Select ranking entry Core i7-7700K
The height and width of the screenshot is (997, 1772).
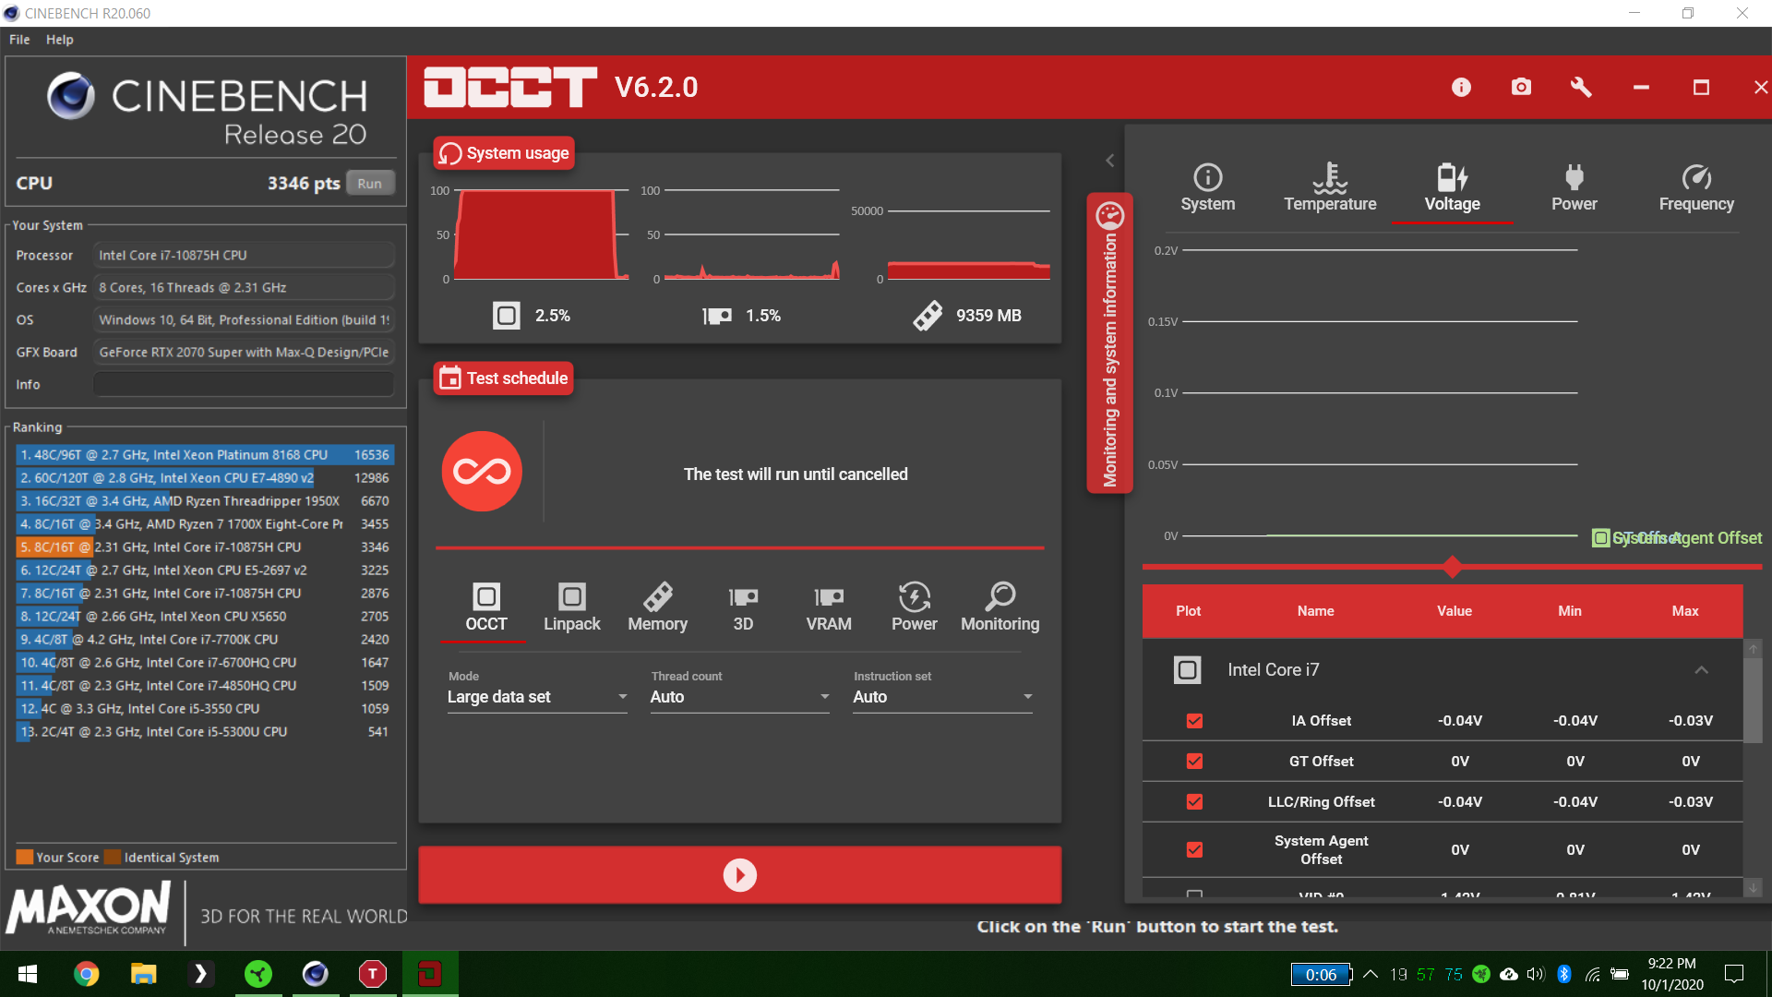(x=205, y=640)
